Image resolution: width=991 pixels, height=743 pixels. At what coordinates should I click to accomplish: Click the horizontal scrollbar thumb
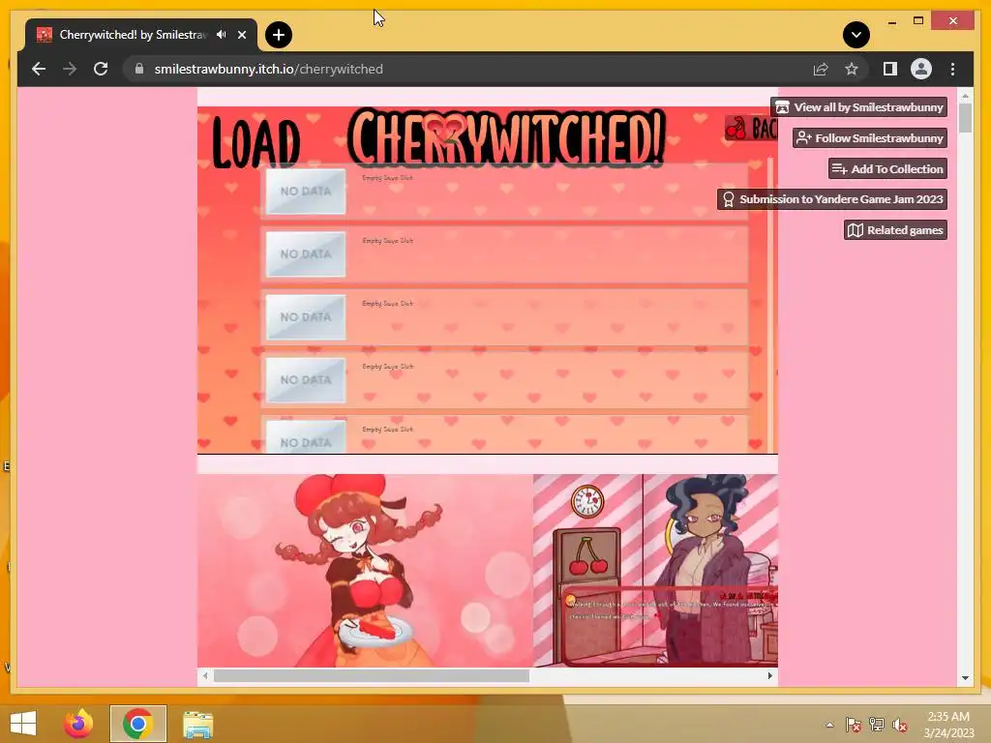[x=371, y=675]
